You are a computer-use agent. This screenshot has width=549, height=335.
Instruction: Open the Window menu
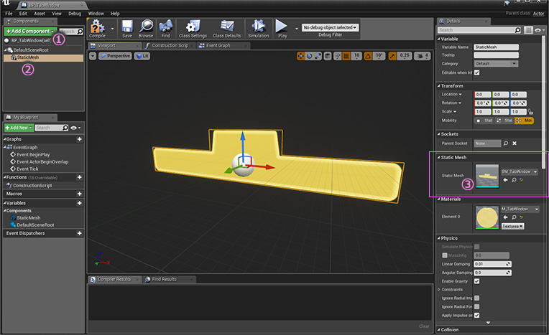(x=96, y=14)
